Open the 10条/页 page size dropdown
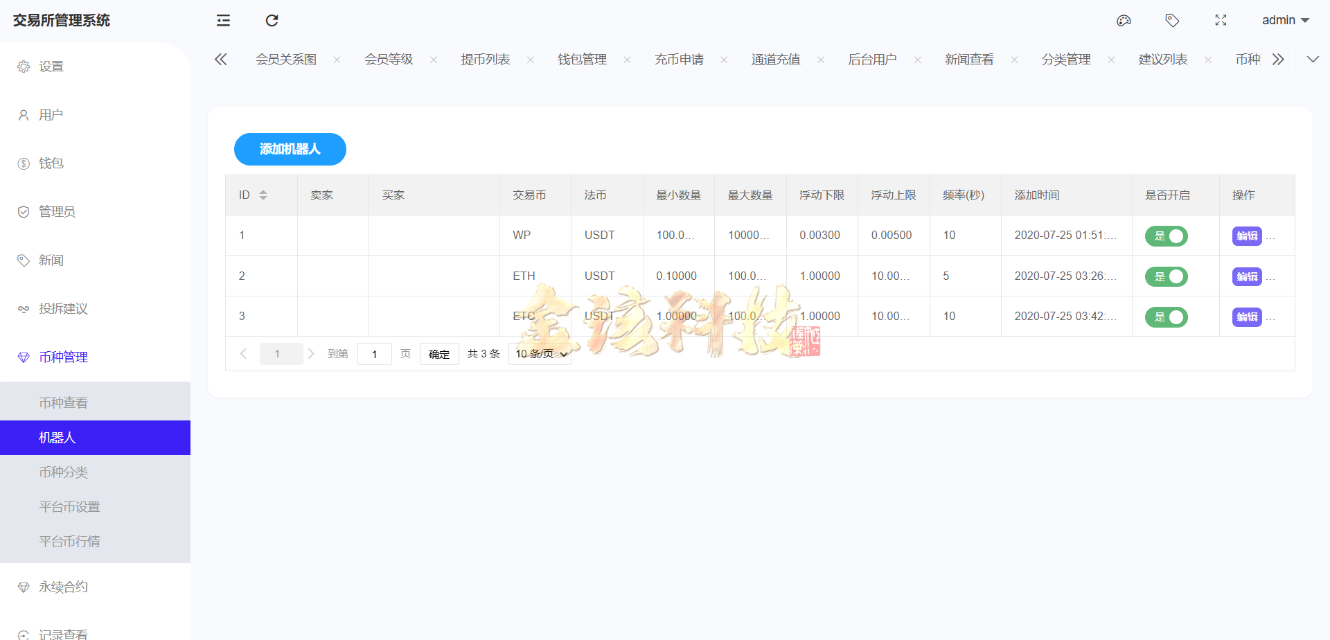Screen dimensions: 1330x640 click(x=540, y=353)
